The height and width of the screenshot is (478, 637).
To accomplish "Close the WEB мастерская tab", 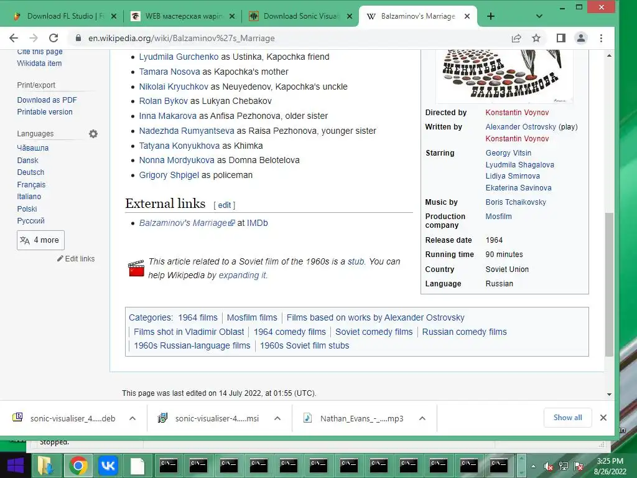I will 232,16.
